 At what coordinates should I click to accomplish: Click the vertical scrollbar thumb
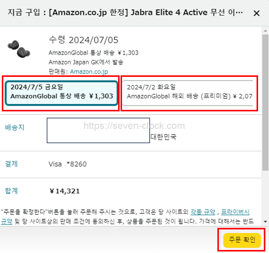(265, 103)
